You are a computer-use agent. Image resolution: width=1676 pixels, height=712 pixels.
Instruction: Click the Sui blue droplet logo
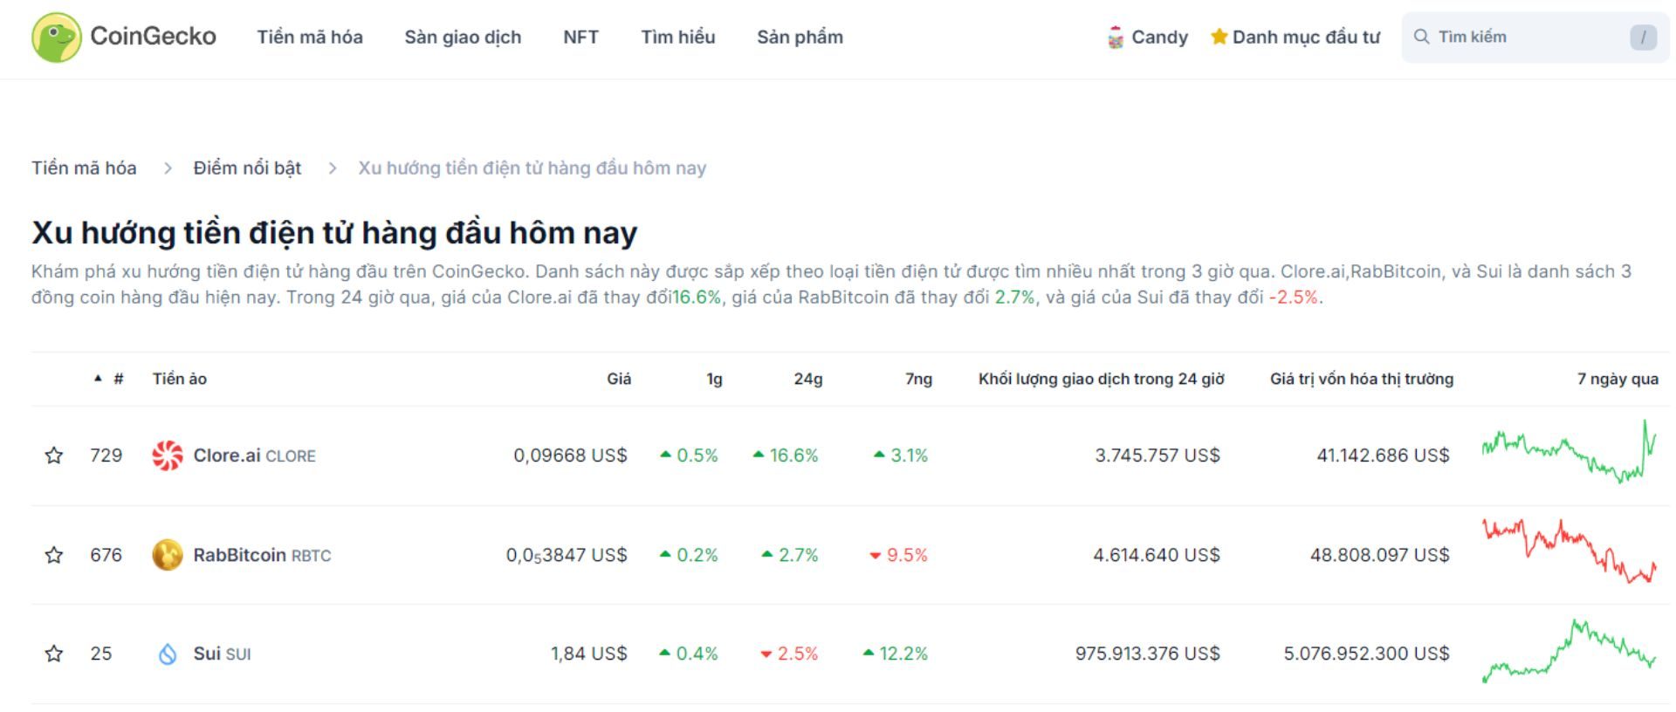click(x=168, y=654)
